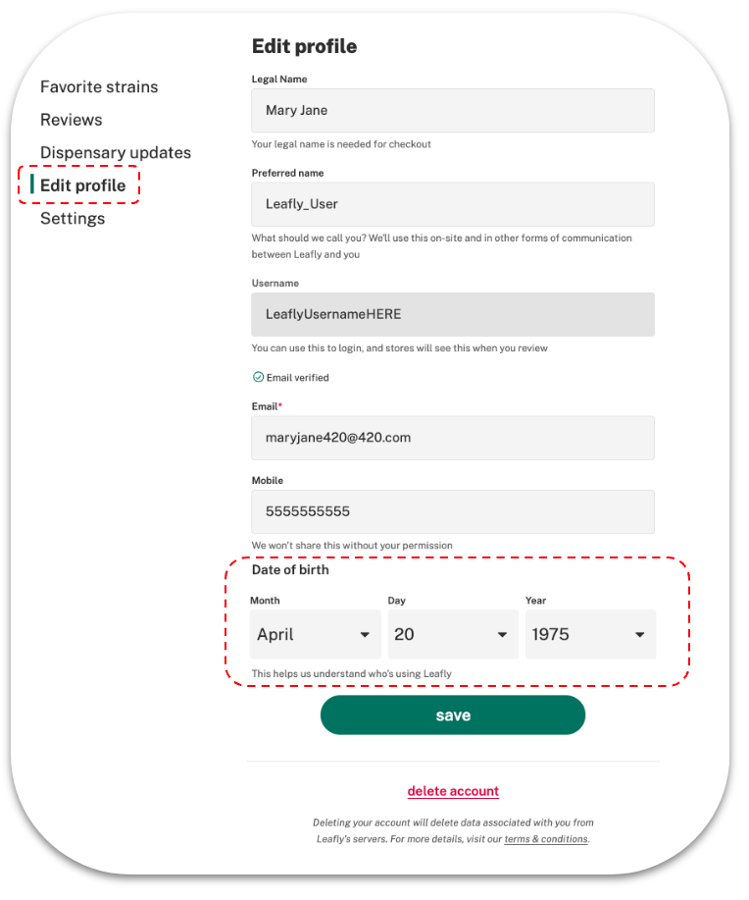Viewport: 749px width, 900px height.
Task: Open the Month dropdown showing April
Action: (x=316, y=634)
